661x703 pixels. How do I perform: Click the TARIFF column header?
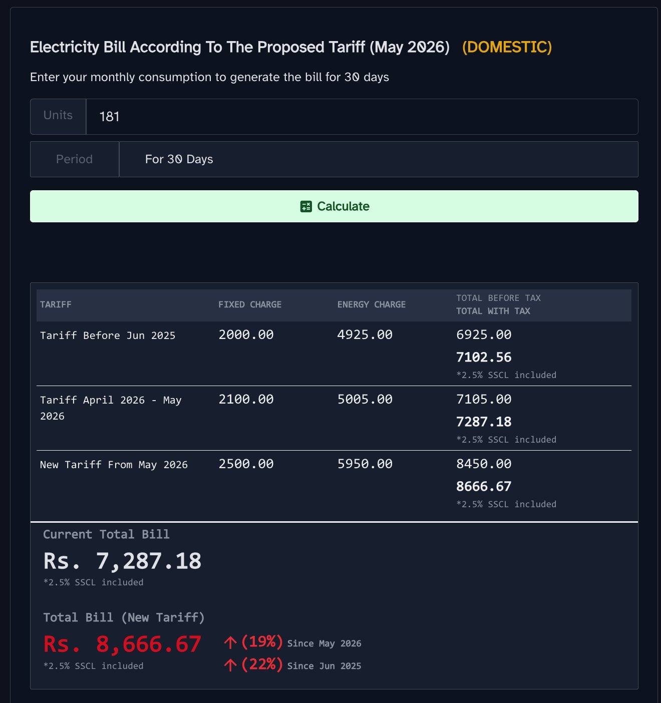pos(56,304)
